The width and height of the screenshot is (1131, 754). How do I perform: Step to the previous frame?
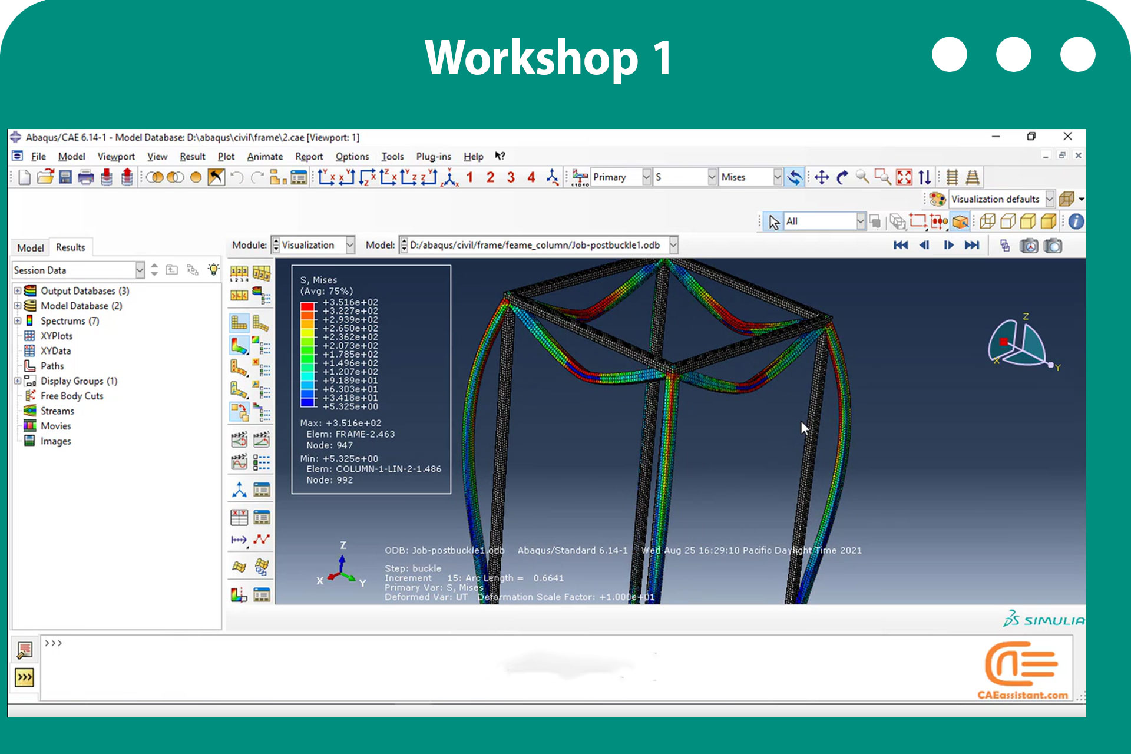click(x=924, y=245)
